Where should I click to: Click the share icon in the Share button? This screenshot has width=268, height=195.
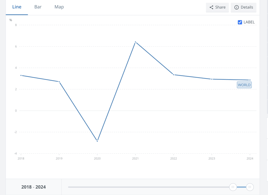pos(211,8)
